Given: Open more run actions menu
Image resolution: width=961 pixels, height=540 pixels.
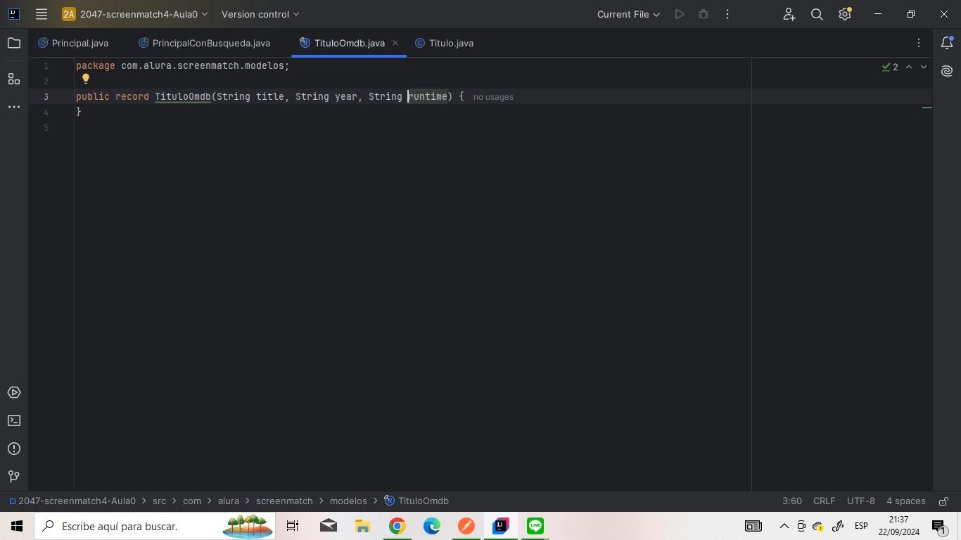Looking at the screenshot, I should pos(727,14).
